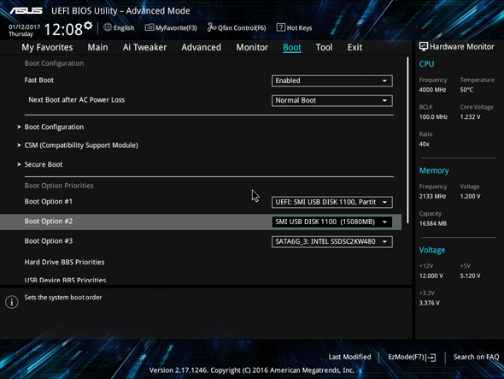Open MyFavorite(F3) shortcut
The image size is (504, 379).
[x=171, y=27]
